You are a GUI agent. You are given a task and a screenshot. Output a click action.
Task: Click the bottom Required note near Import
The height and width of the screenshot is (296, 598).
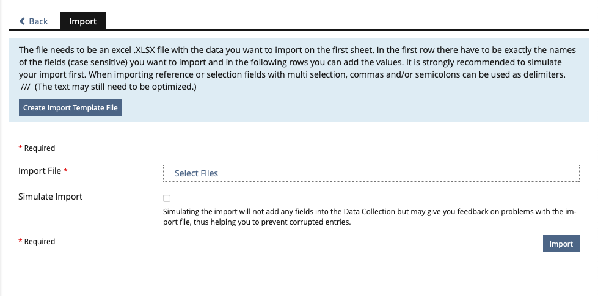click(39, 241)
